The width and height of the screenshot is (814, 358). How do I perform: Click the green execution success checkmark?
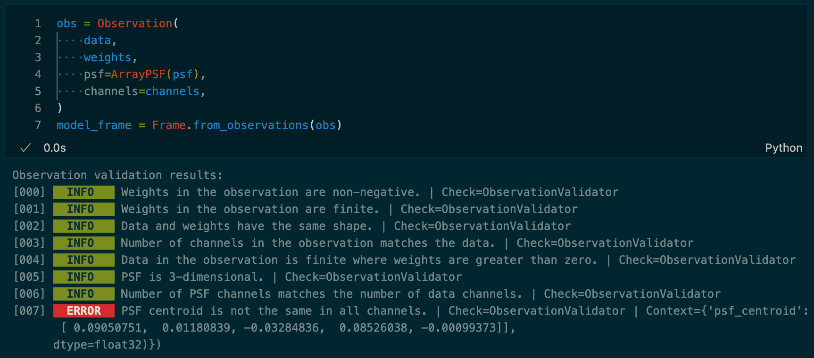pyautogui.click(x=25, y=148)
